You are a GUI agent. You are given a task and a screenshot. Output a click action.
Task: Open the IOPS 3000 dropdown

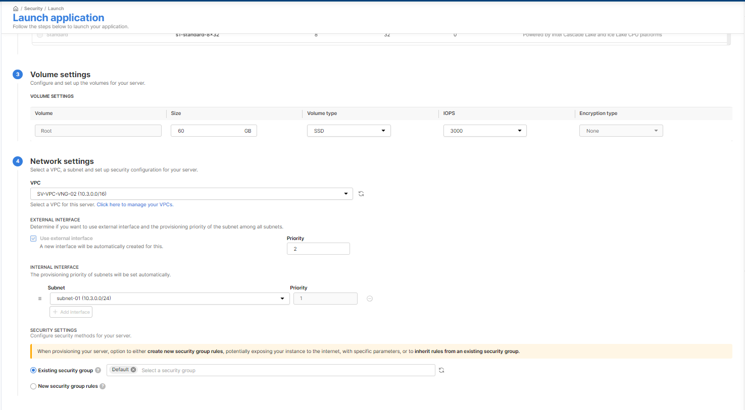pyautogui.click(x=484, y=131)
